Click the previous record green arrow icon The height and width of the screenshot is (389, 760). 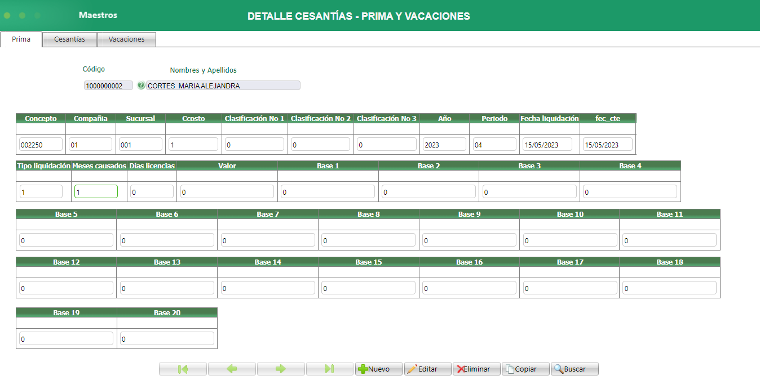pyautogui.click(x=232, y=369)
